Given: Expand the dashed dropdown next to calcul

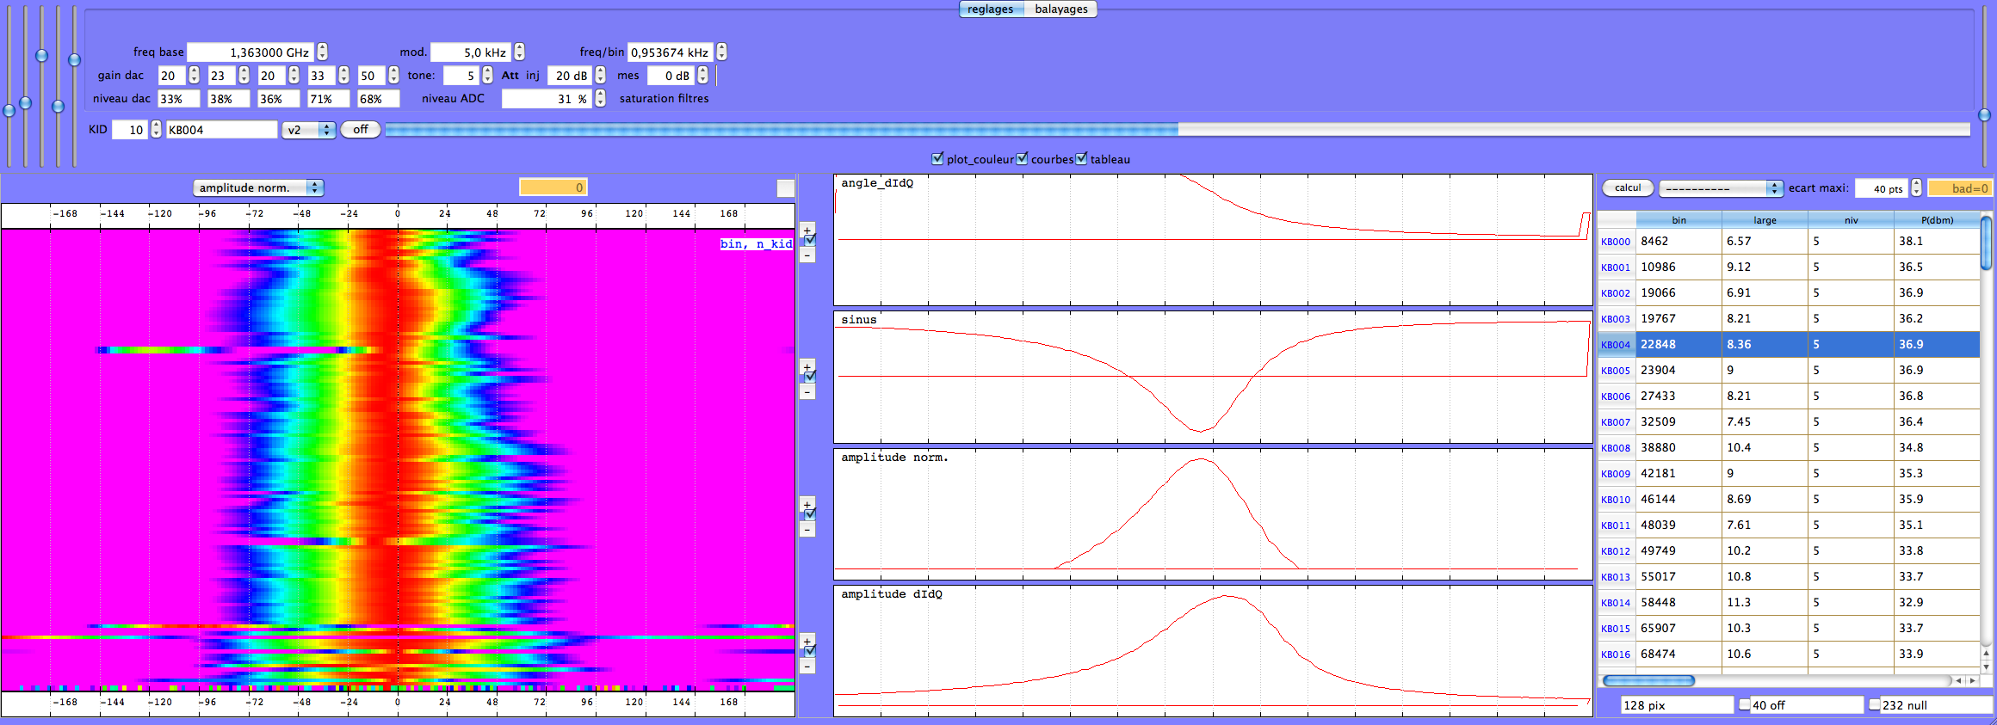Looking at the screenshot, I should pyautogui.click(x=1720, y=188).
